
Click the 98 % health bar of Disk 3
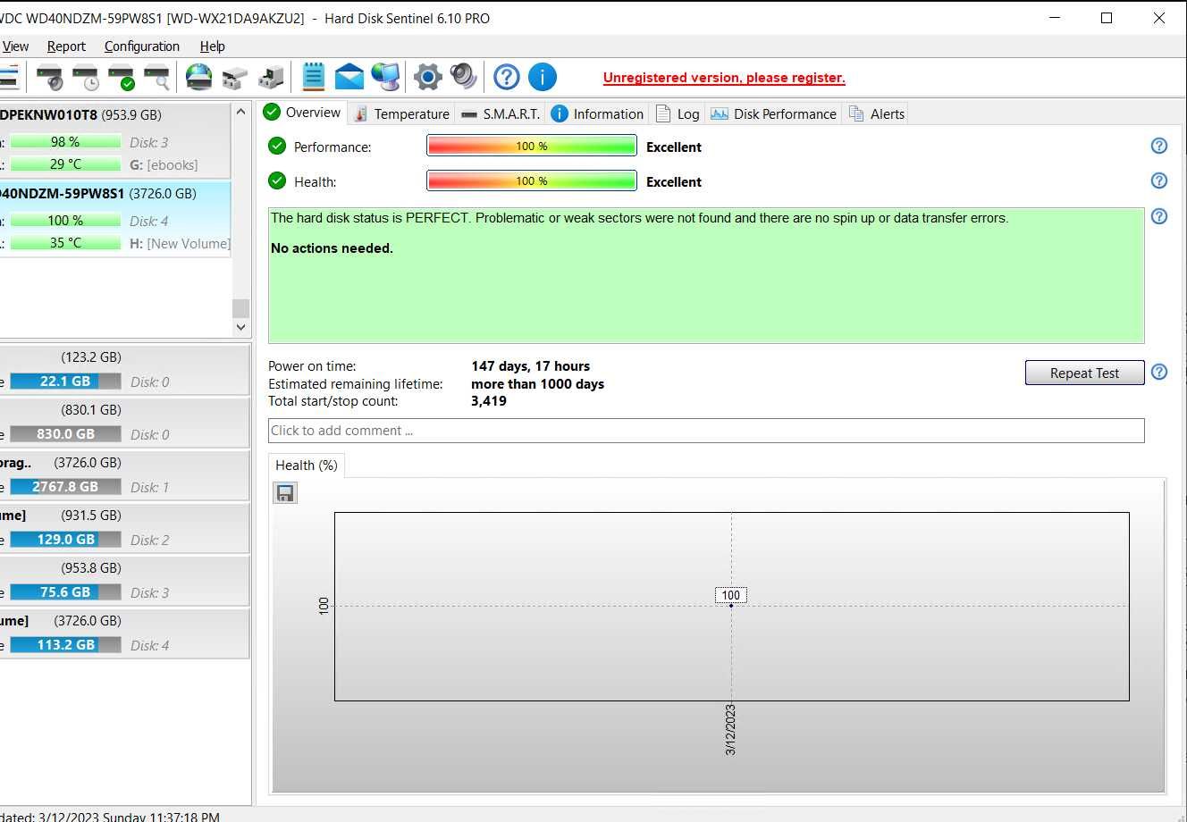65,142
